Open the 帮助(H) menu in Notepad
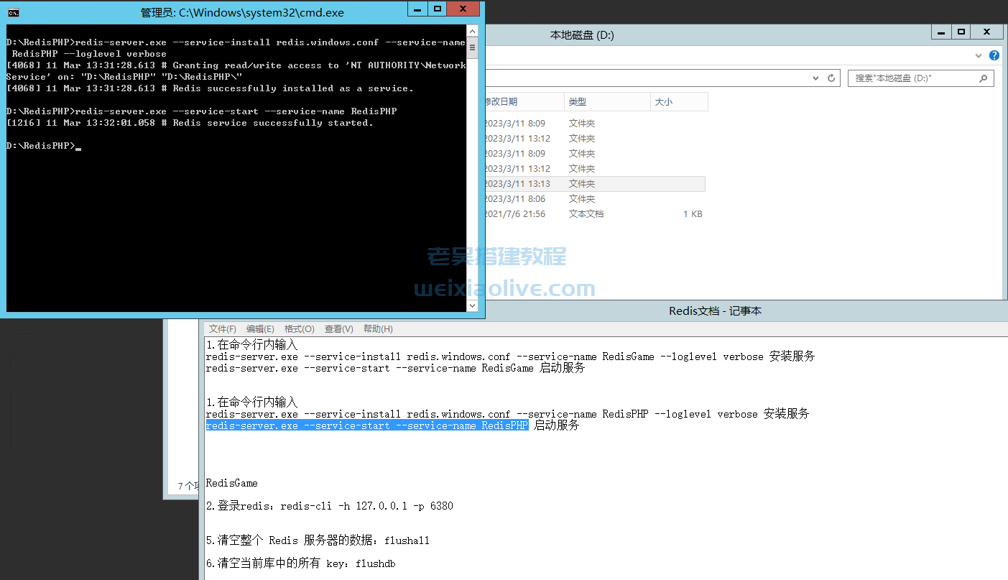The height and width of the screenshot is (580, 1008). (377, 328)
